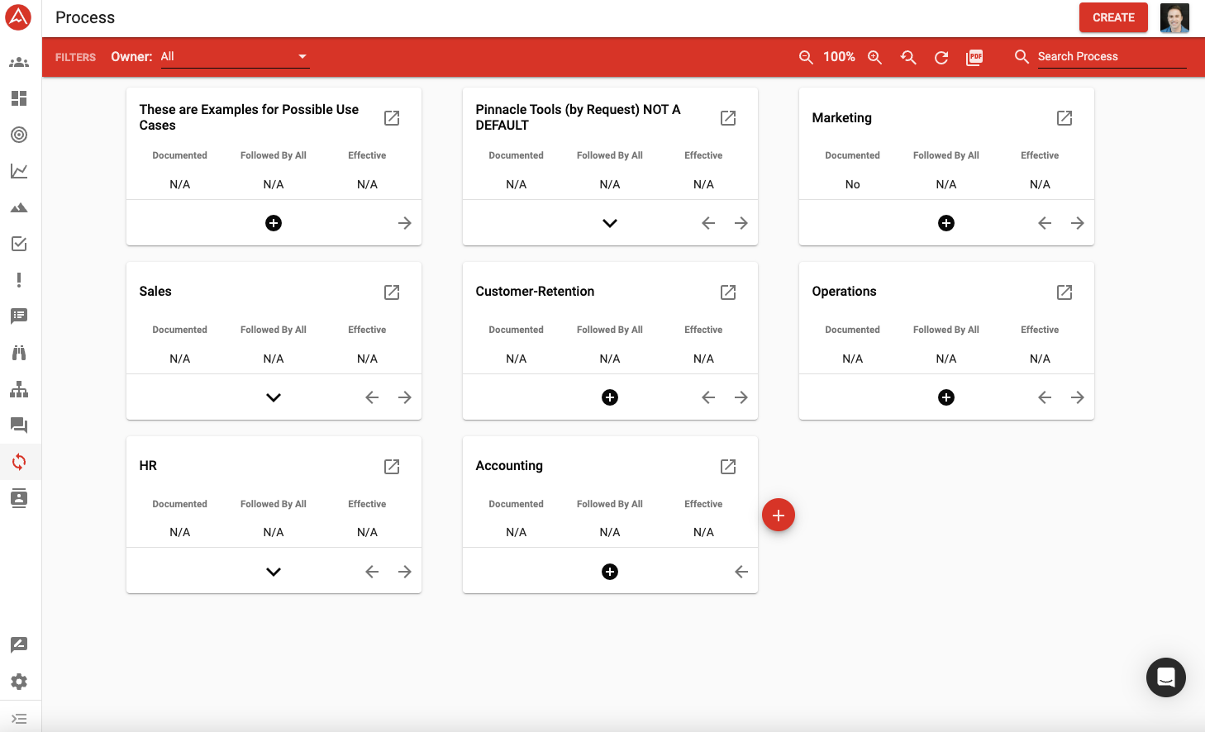Open the Marketing process in new window

coord(1064,118)
